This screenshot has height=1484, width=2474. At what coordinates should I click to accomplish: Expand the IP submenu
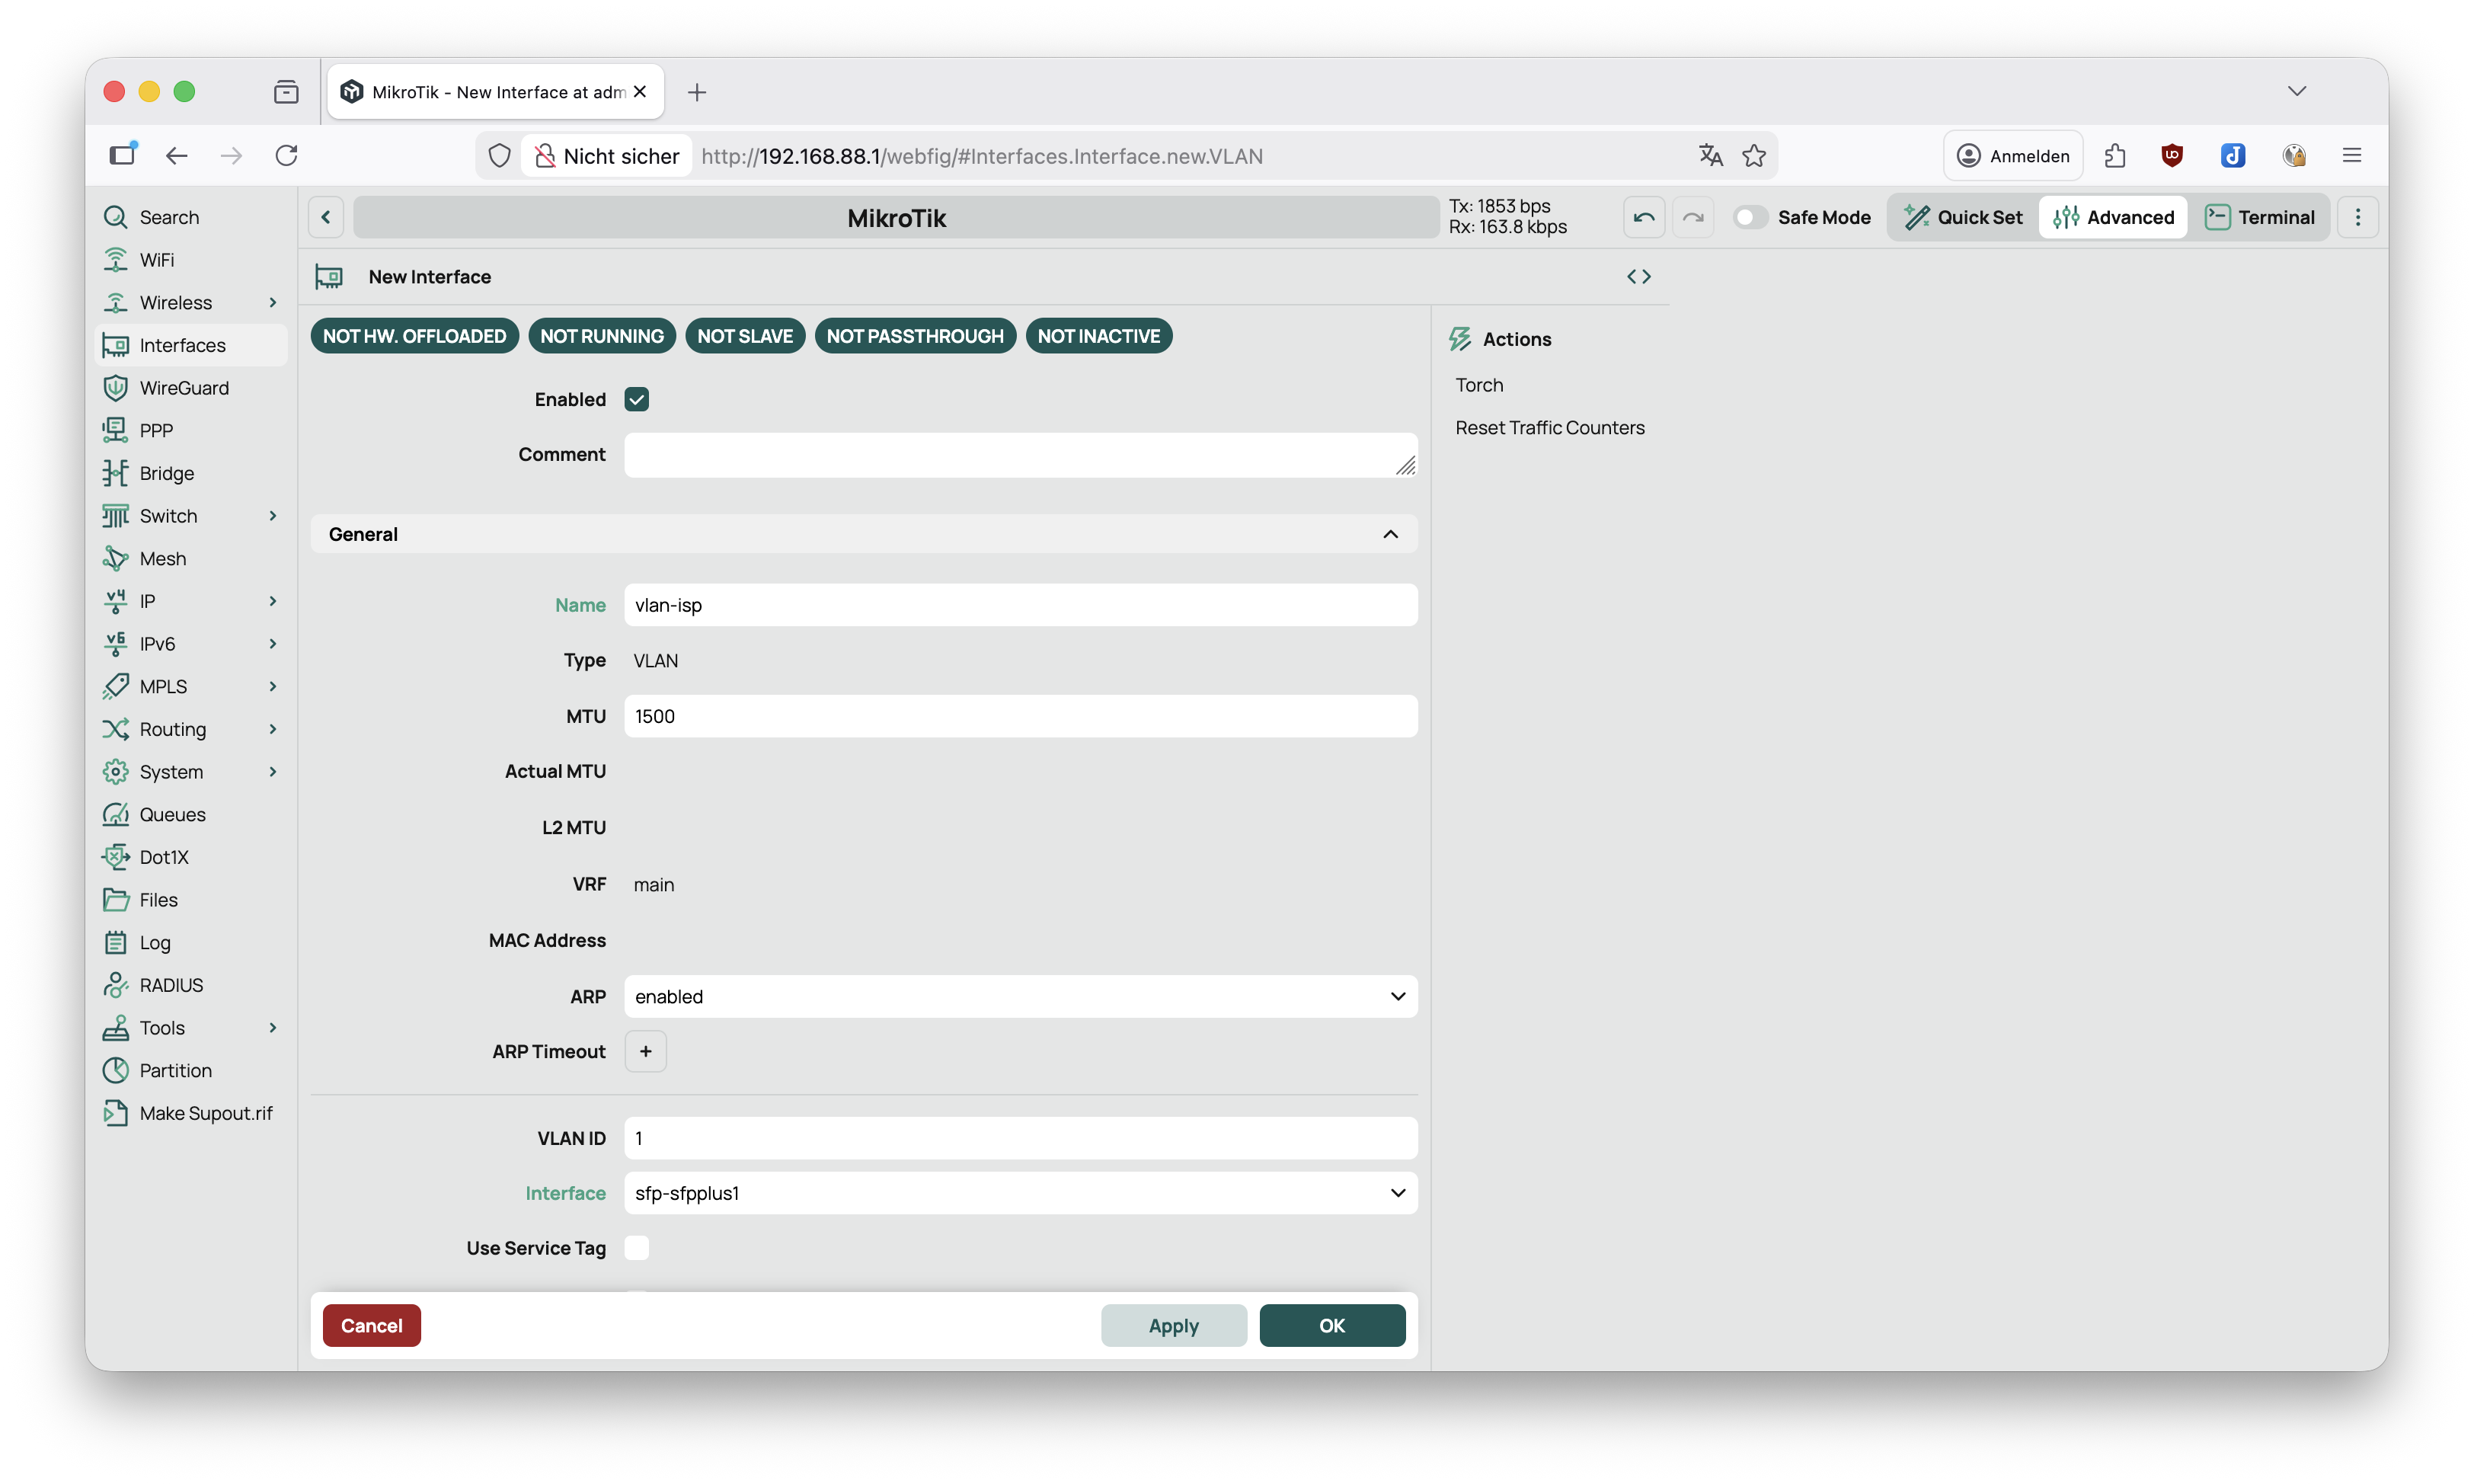273,601
